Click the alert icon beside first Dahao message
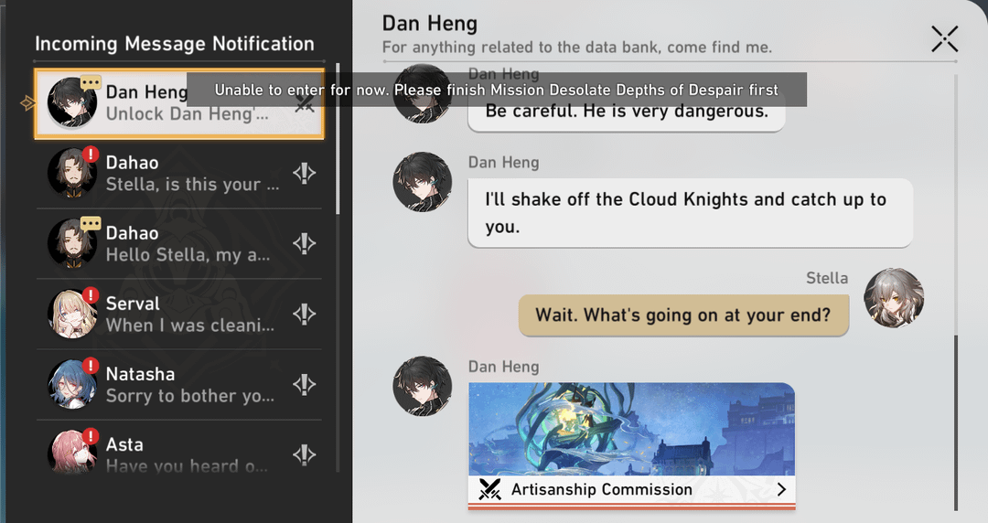Image resolution: width=988 pixels, height=523 pixels. 305,173
